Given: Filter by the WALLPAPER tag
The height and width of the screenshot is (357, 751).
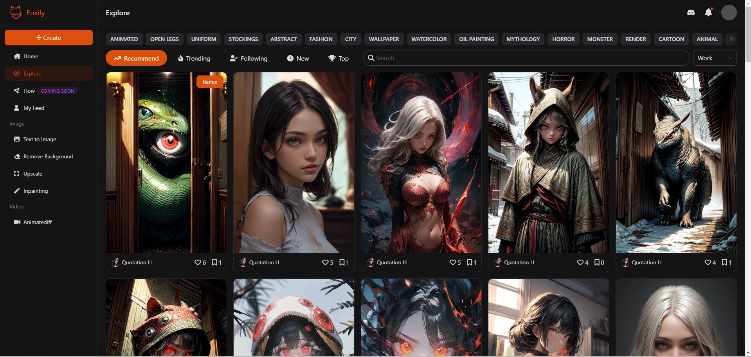Looking at the screenshot, I should click(384, 39).
